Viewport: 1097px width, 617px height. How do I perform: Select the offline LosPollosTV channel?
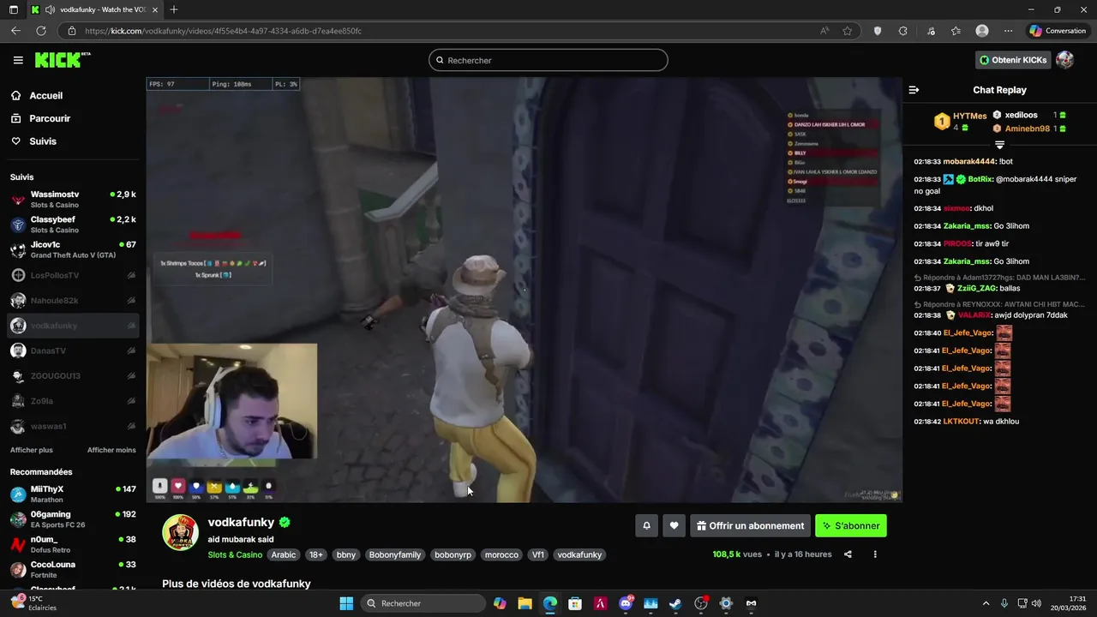[x=73, y=275]
